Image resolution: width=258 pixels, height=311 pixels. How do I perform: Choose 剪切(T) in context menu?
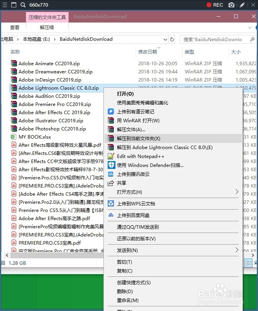[124, 262]
